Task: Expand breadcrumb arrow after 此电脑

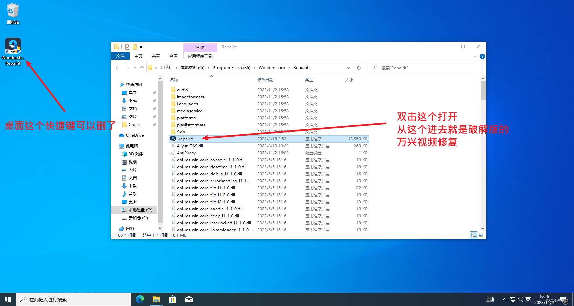Action: [177, 68]
